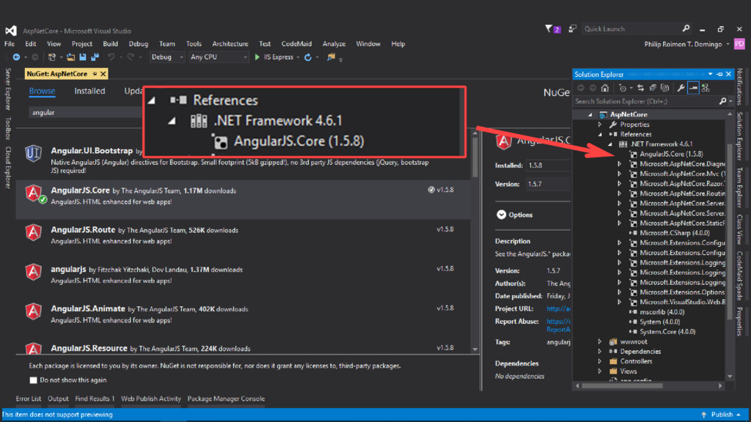Open the Error List tab
This screenshot has height=422, width=751.
tap(29, 399)
